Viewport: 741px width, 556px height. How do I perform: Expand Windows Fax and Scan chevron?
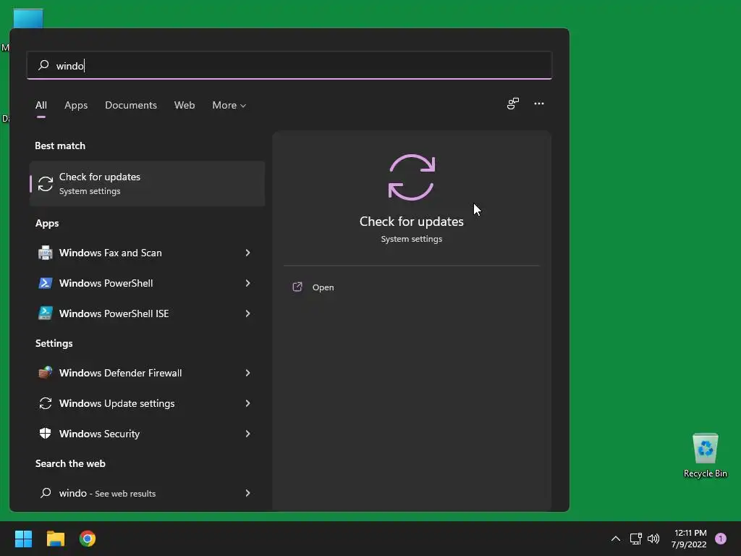pyautogui.click(x=247, y=253)
